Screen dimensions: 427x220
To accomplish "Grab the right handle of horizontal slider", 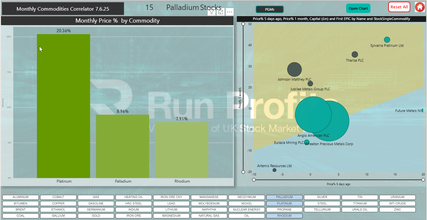I will 423,180.
